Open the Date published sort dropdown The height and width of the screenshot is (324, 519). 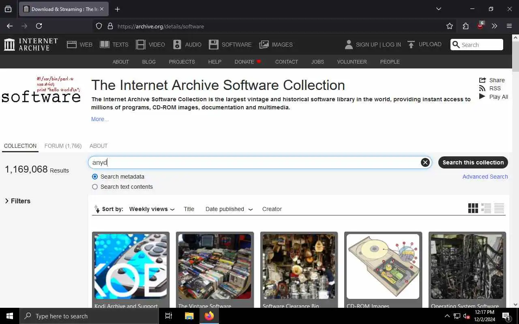point(229,209)
